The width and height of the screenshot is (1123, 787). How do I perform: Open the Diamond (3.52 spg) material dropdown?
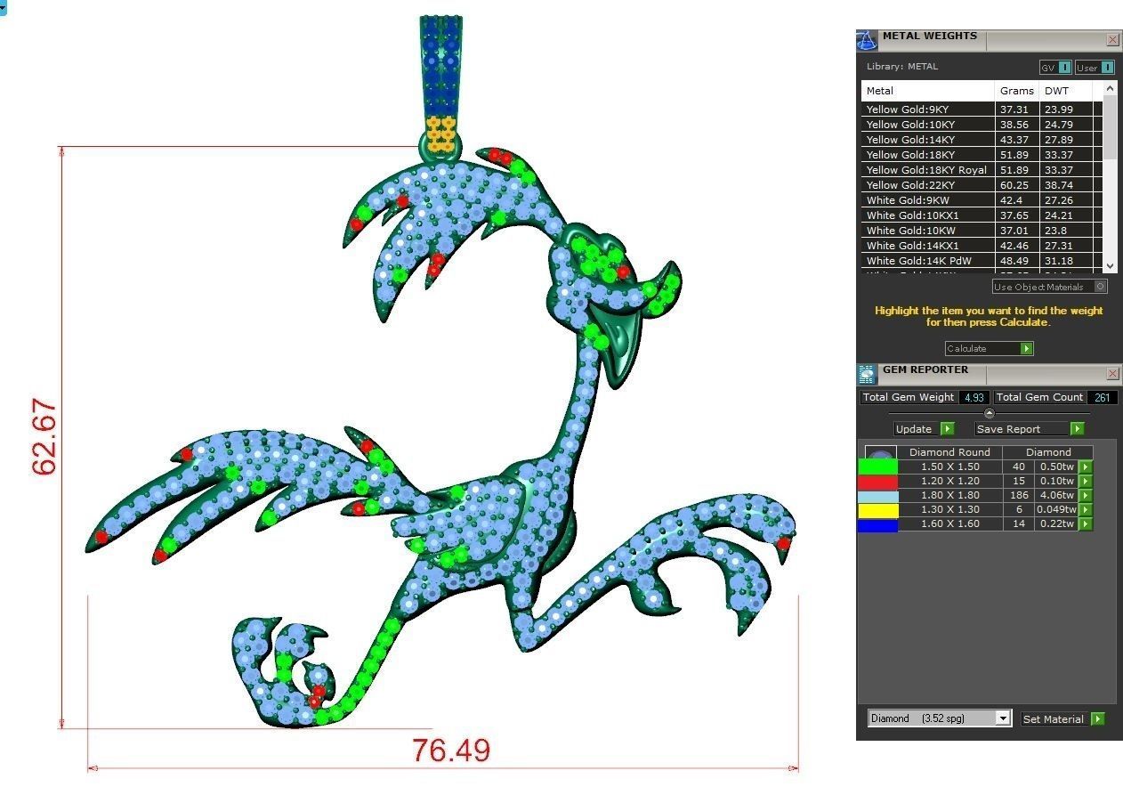point(940,718)
